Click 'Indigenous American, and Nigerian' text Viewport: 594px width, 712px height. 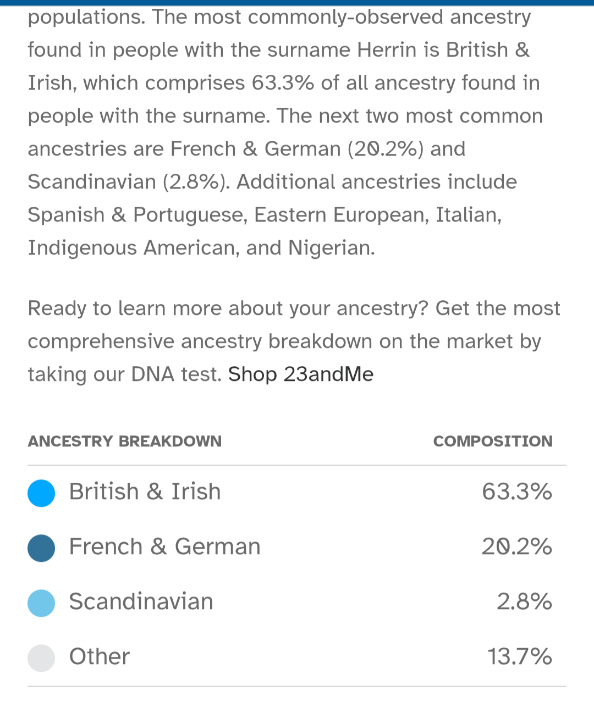(x=201, y=248)
